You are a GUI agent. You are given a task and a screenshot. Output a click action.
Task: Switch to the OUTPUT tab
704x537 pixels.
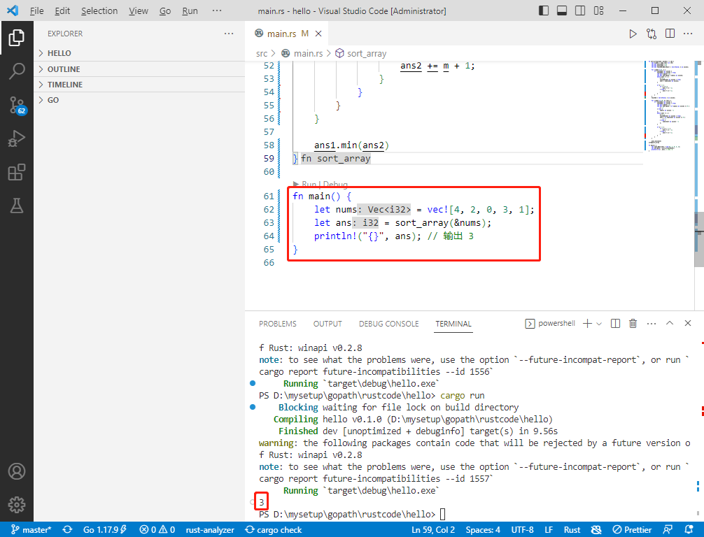pos(328,324)
